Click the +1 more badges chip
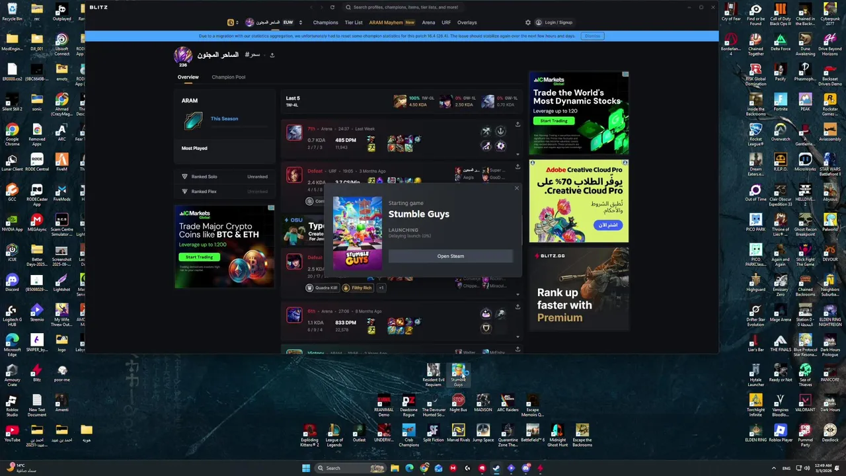This screenshot has width=846, height=476. pyautogui.click(x=381, y=288)
